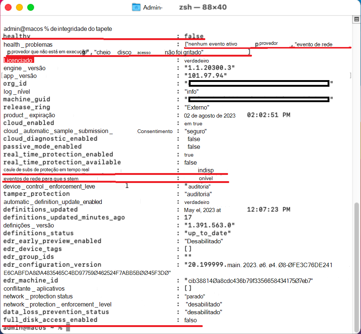
Task: Click the green fullscreen window button
Action: pos(30,7)
